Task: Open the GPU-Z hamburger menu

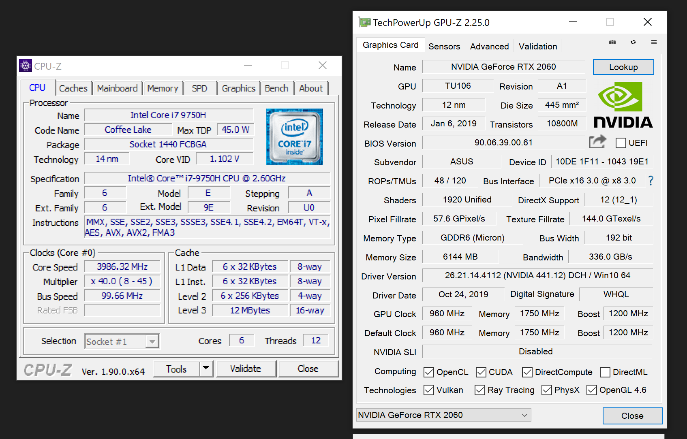Action: [x=654, y=42]
